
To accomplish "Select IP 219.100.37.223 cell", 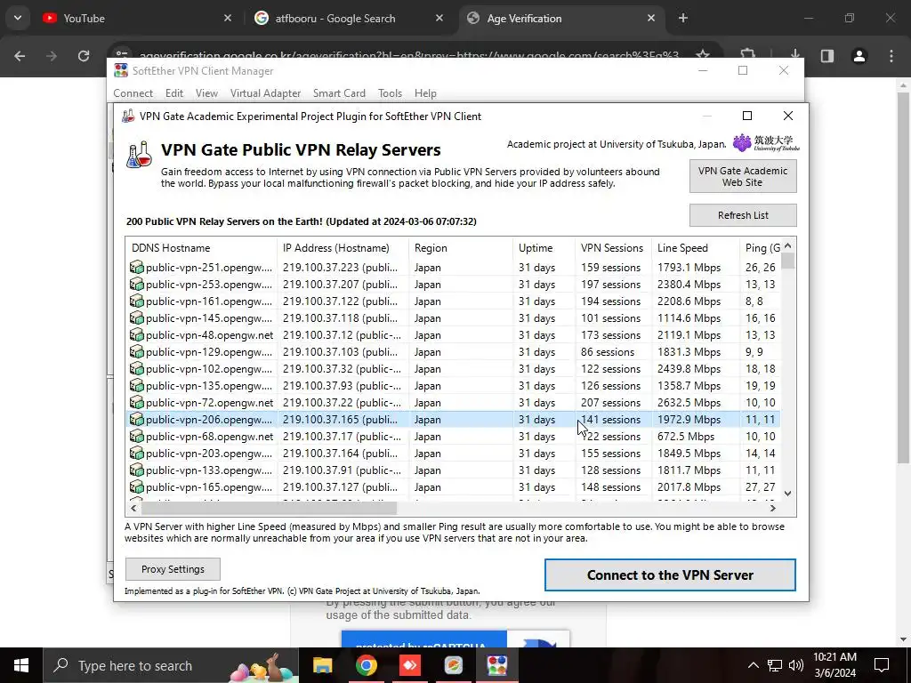I will pos(341,267).
